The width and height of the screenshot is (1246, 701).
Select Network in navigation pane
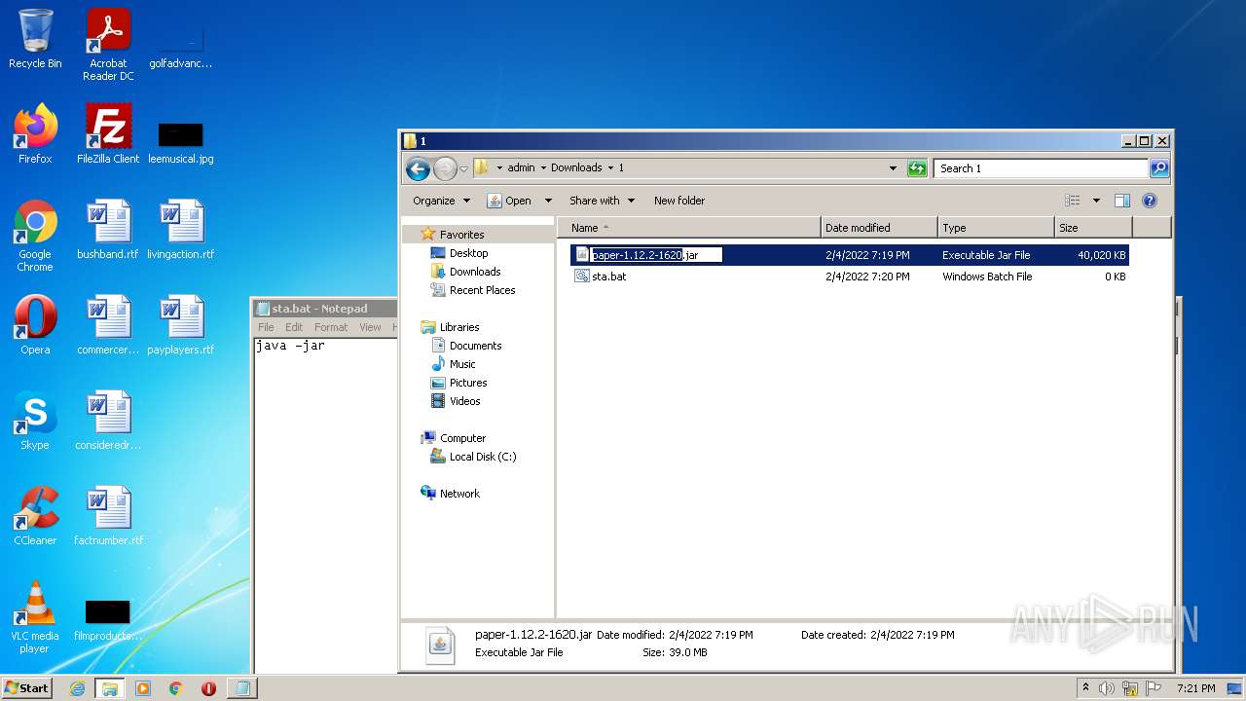click(x=459, y=494)
